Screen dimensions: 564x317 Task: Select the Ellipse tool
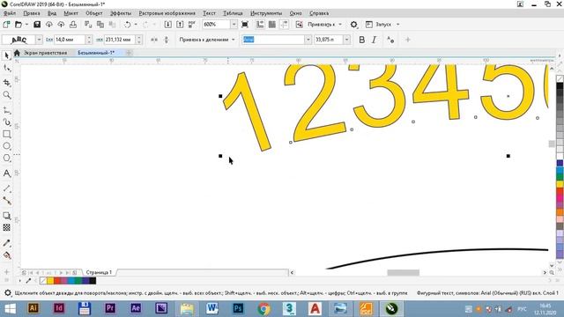tap(6, 146)
